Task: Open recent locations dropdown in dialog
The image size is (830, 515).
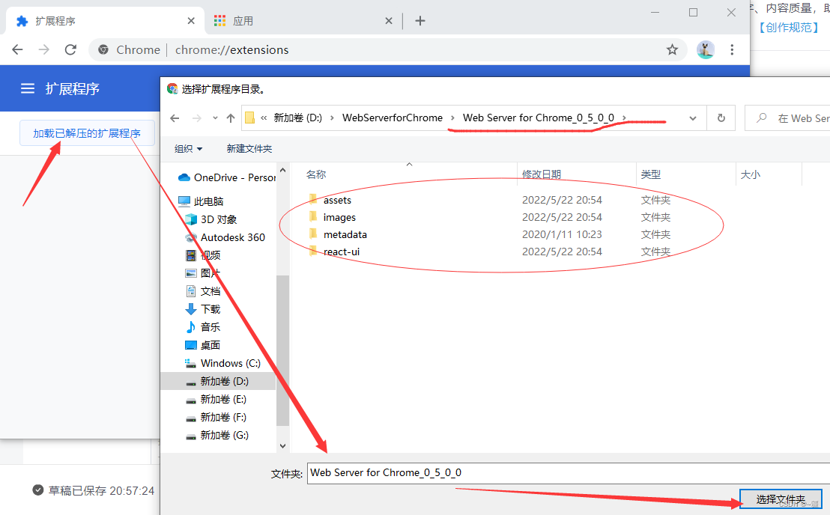Action: 215,118
